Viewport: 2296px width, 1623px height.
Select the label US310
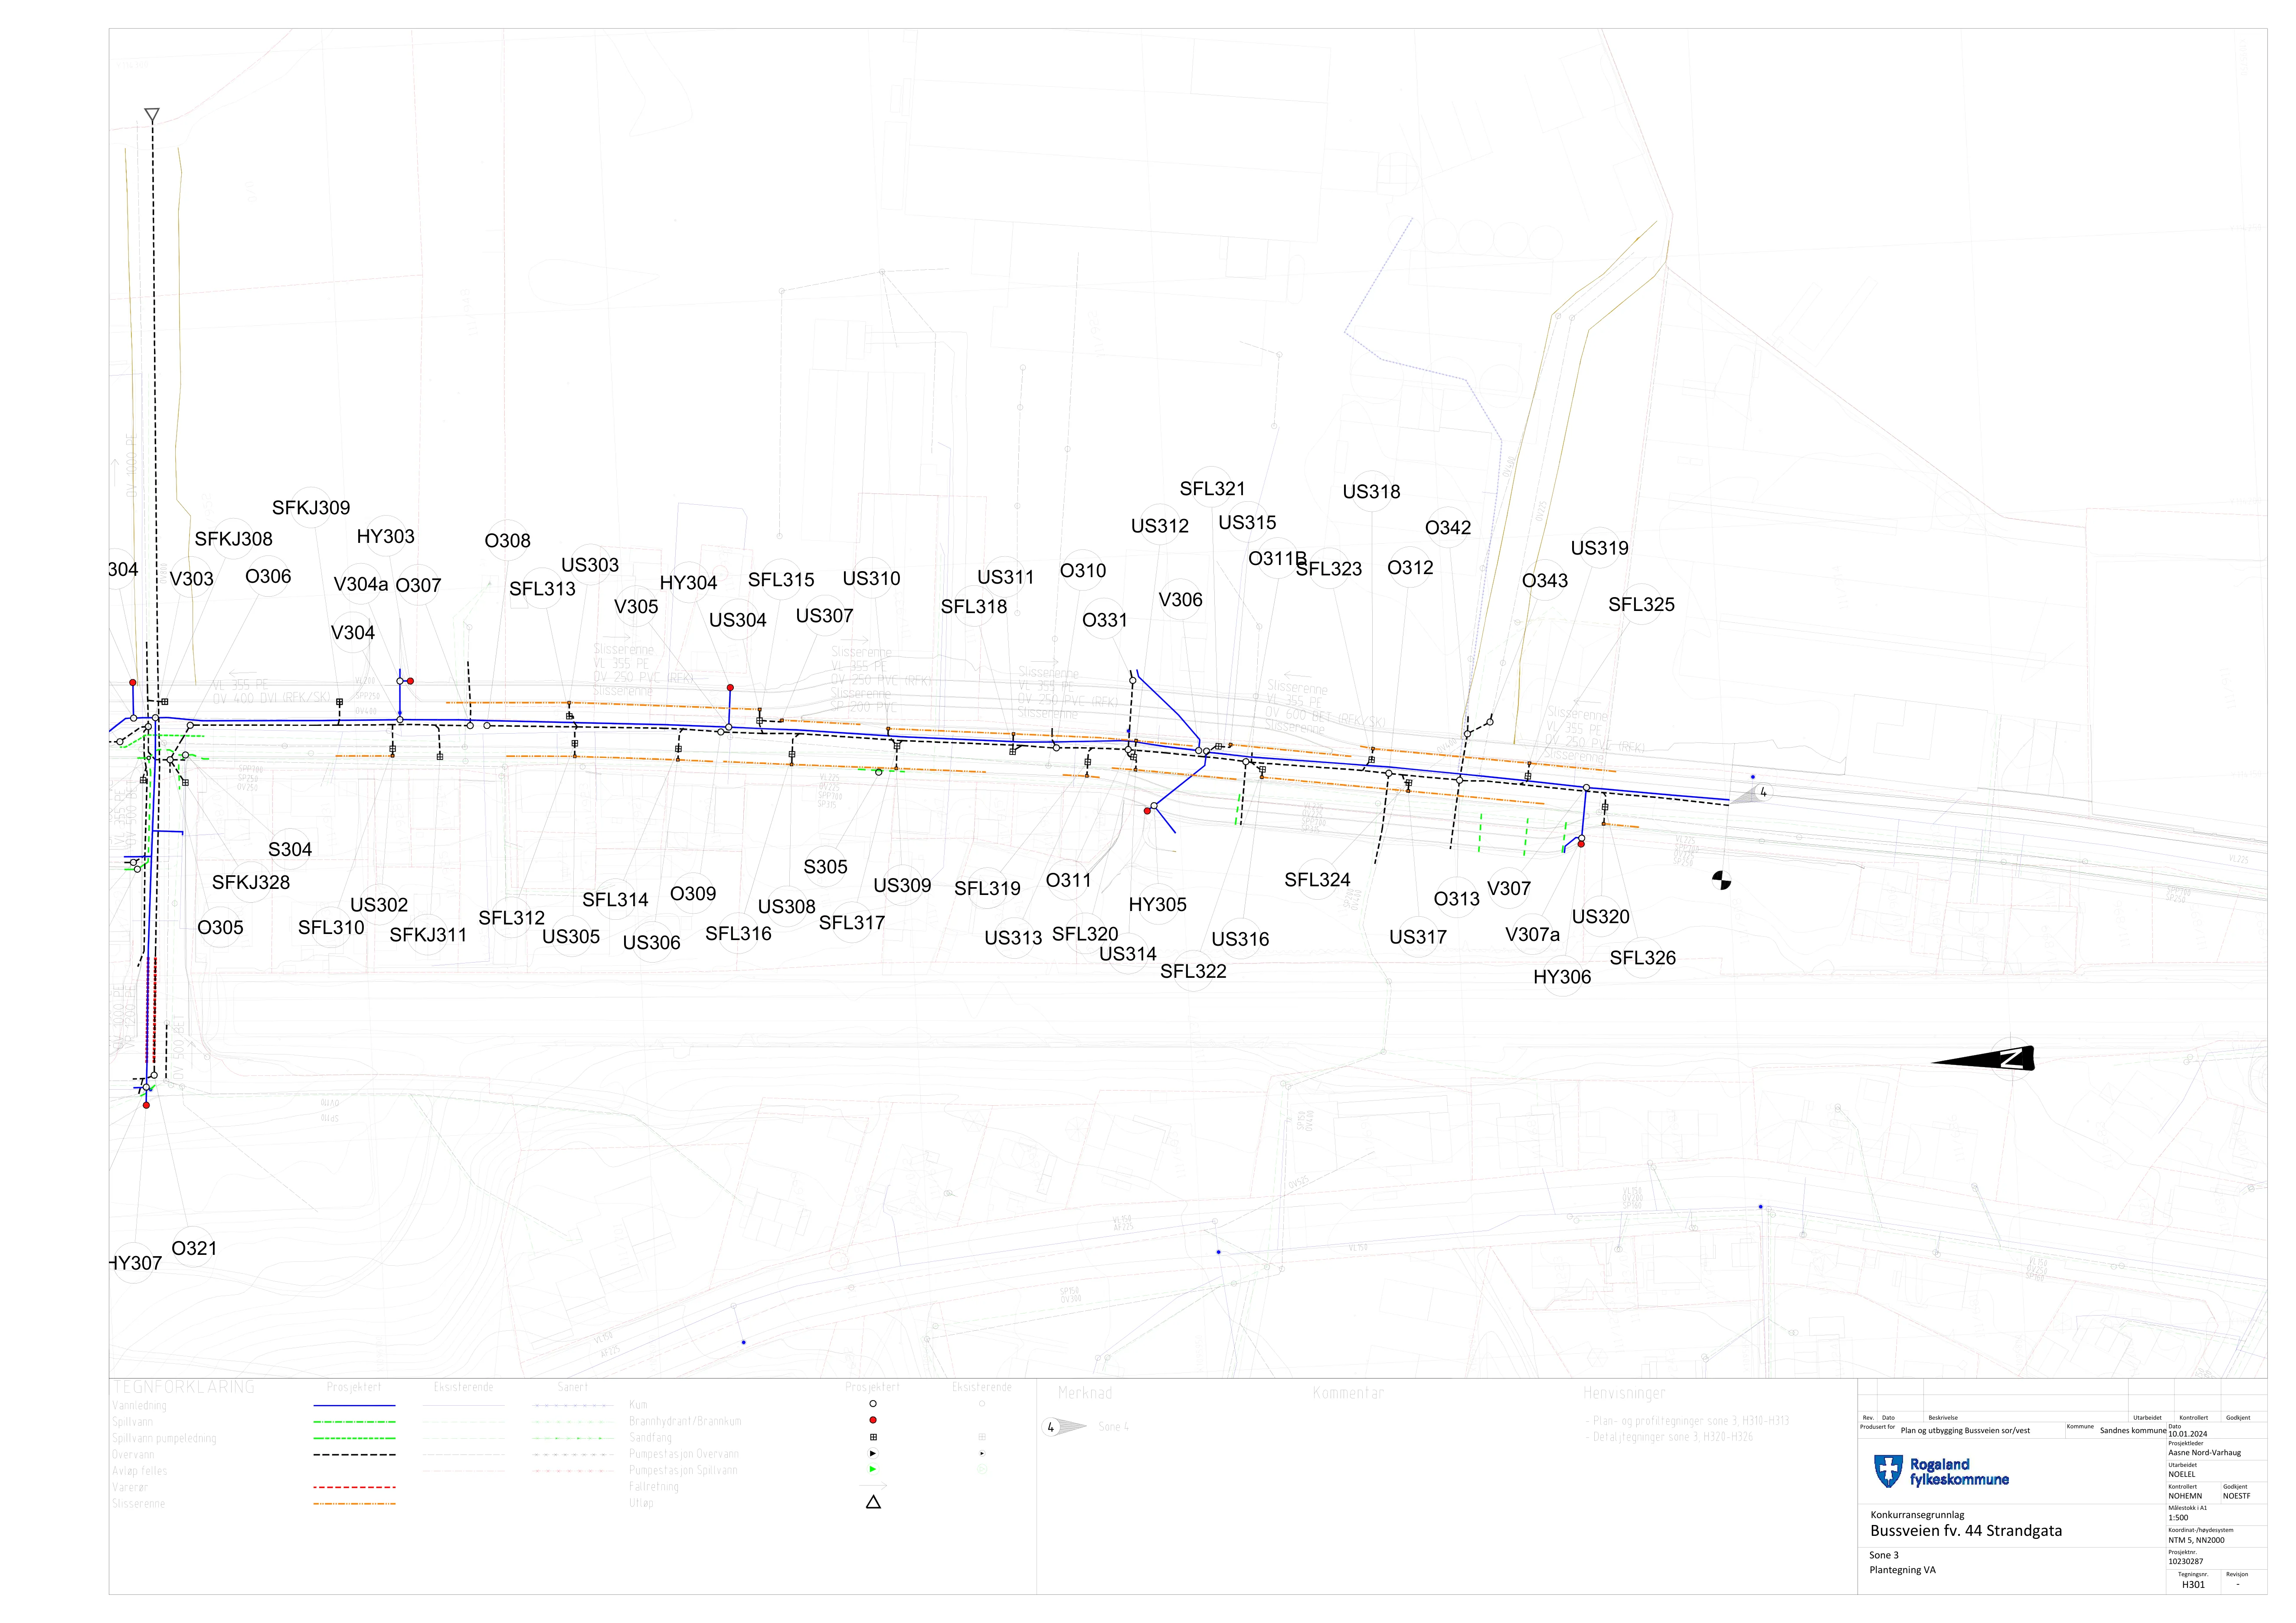point(871,579)
